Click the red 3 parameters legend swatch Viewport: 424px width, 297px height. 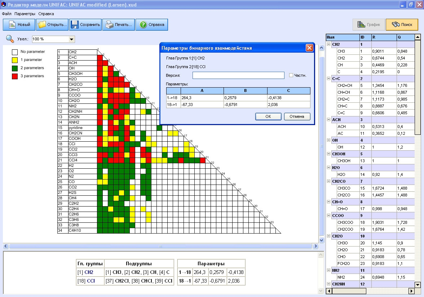point(15,76)
